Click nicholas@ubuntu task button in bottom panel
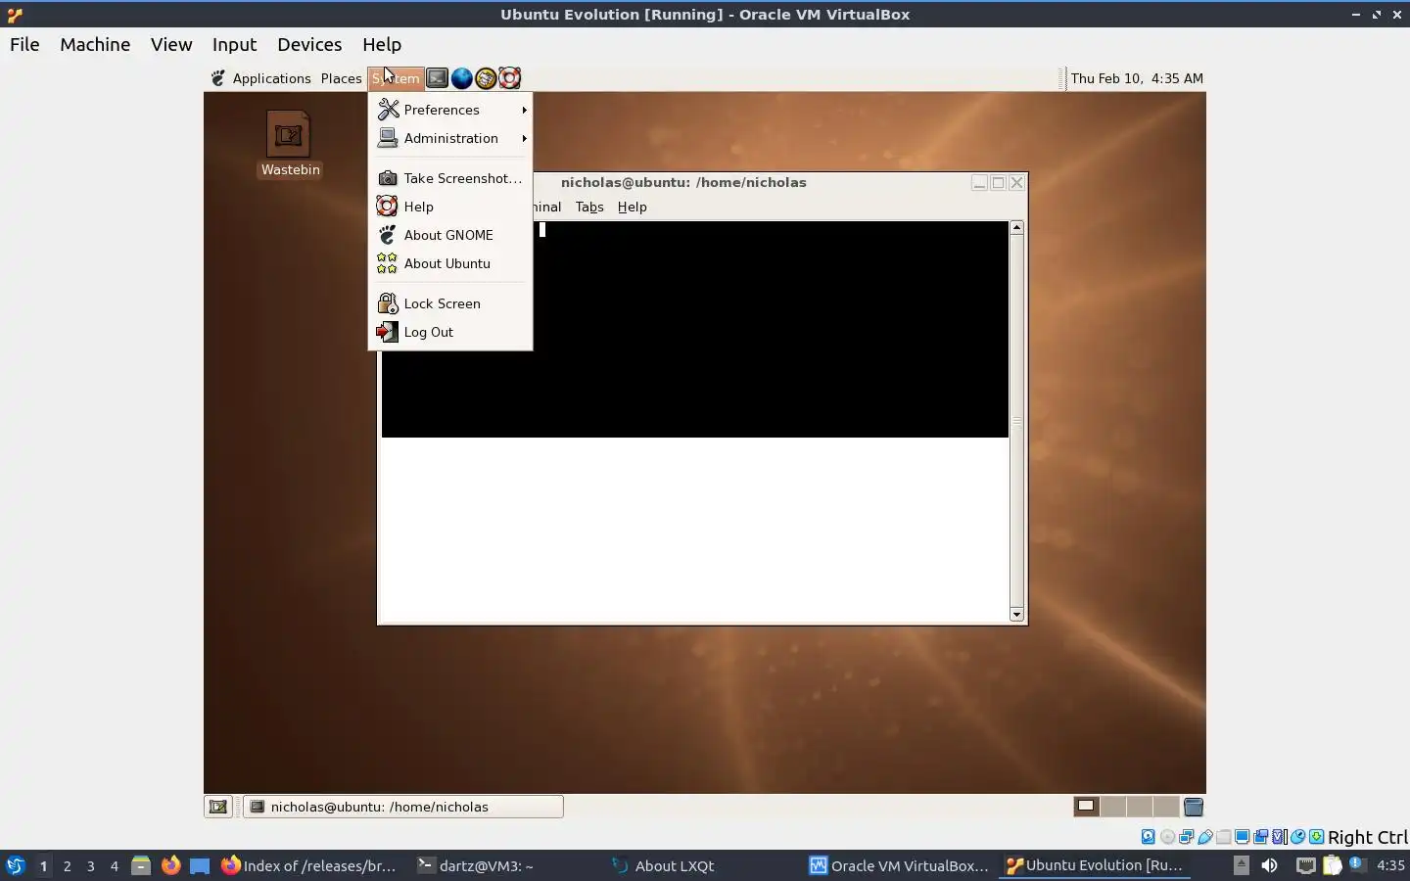This screenshot has height=881, width=1410. (403, 807)
